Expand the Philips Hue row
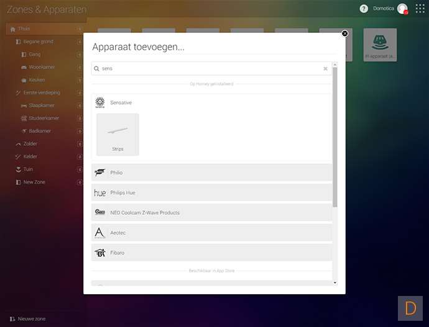This screenshot has height=327, width=429. click(211, 192)
